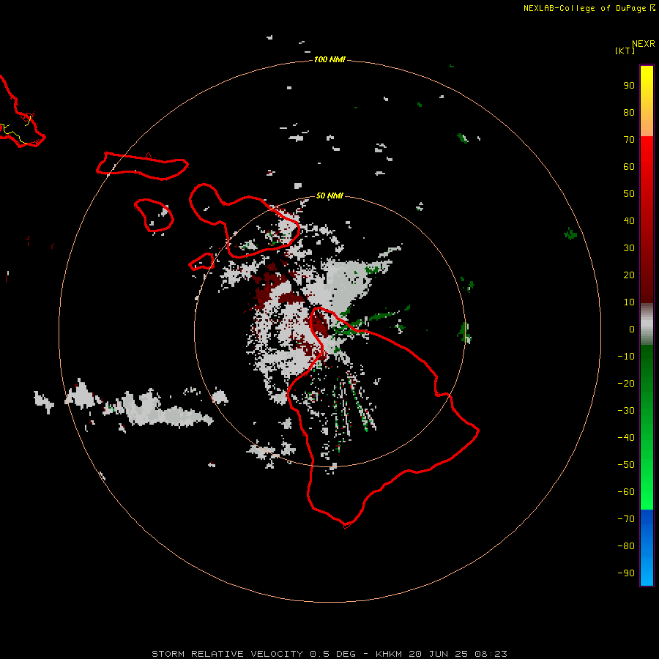The image size is (659, 659).
Task: Click the [KT] units label above color bar
Action: click(625, 51)
